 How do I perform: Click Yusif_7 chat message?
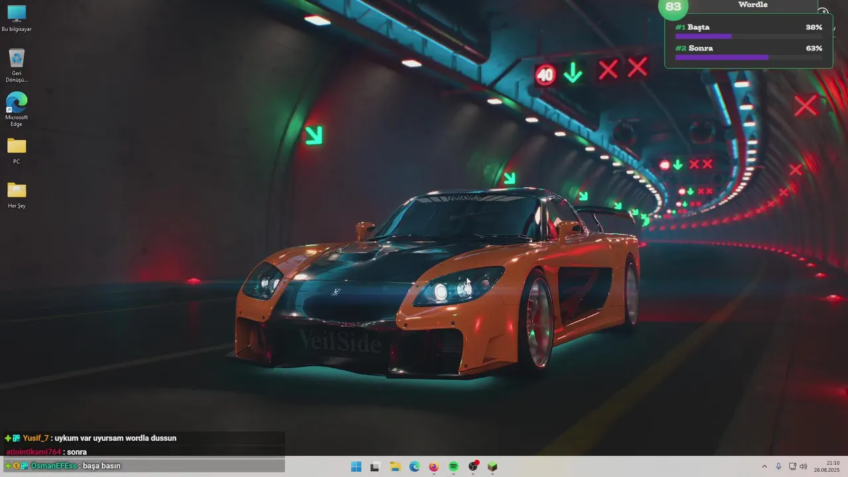(91, 438)
